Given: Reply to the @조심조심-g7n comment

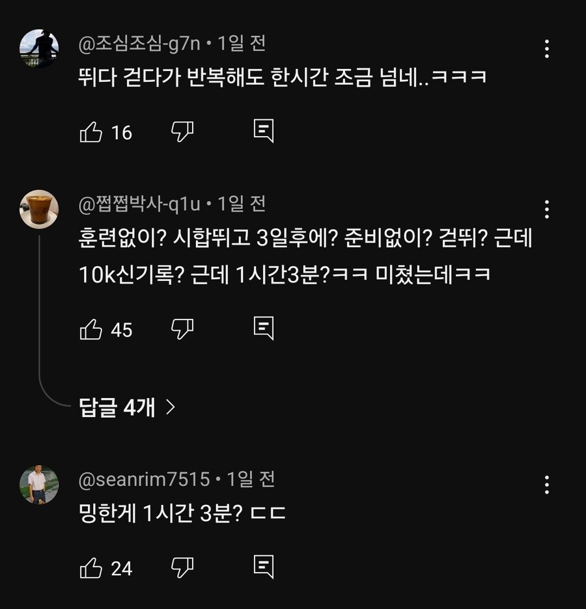Looking at the screenshot, I should (263, 131).
